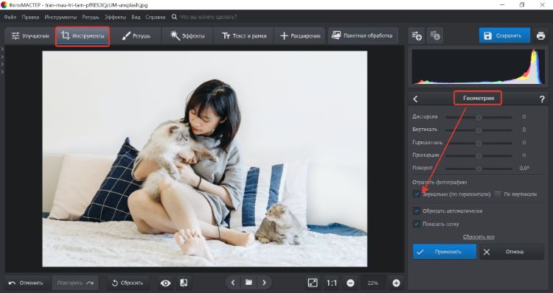Zoom out with the minus icon

coord(350,283)
